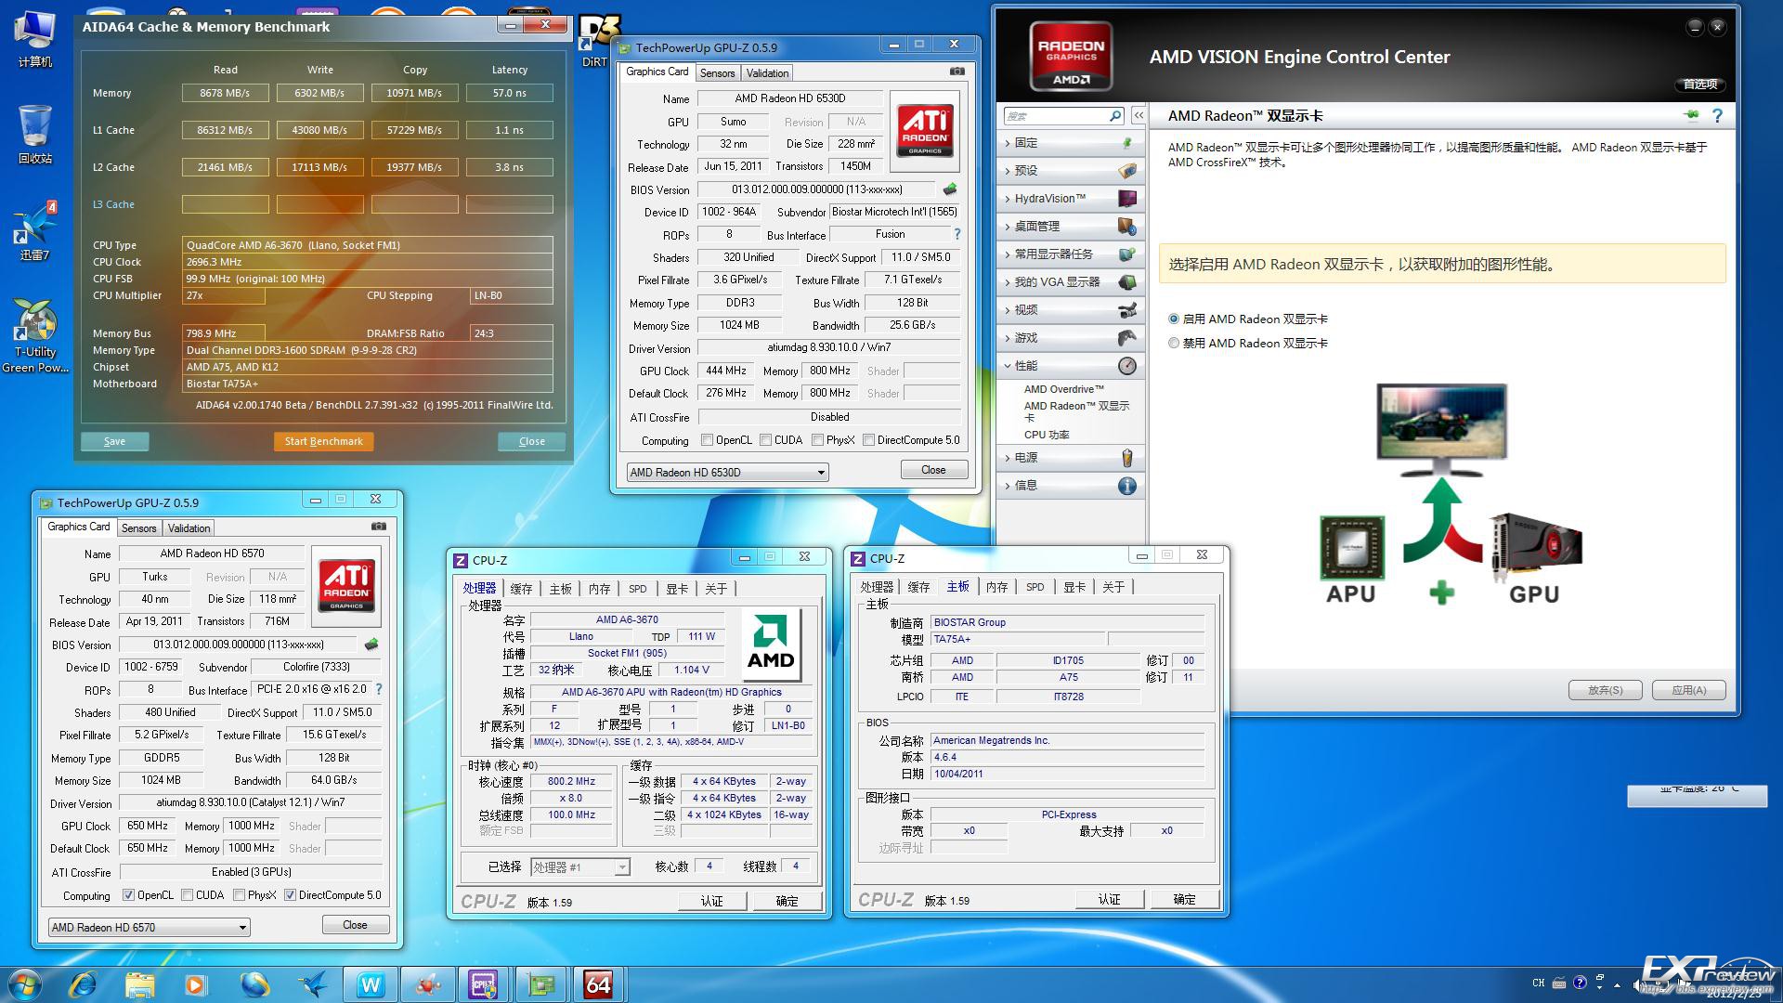Switch to AIDA64 via taskbar 64 icon
Viewport: 1783px width, 1003px height.
tap(598, 984)
